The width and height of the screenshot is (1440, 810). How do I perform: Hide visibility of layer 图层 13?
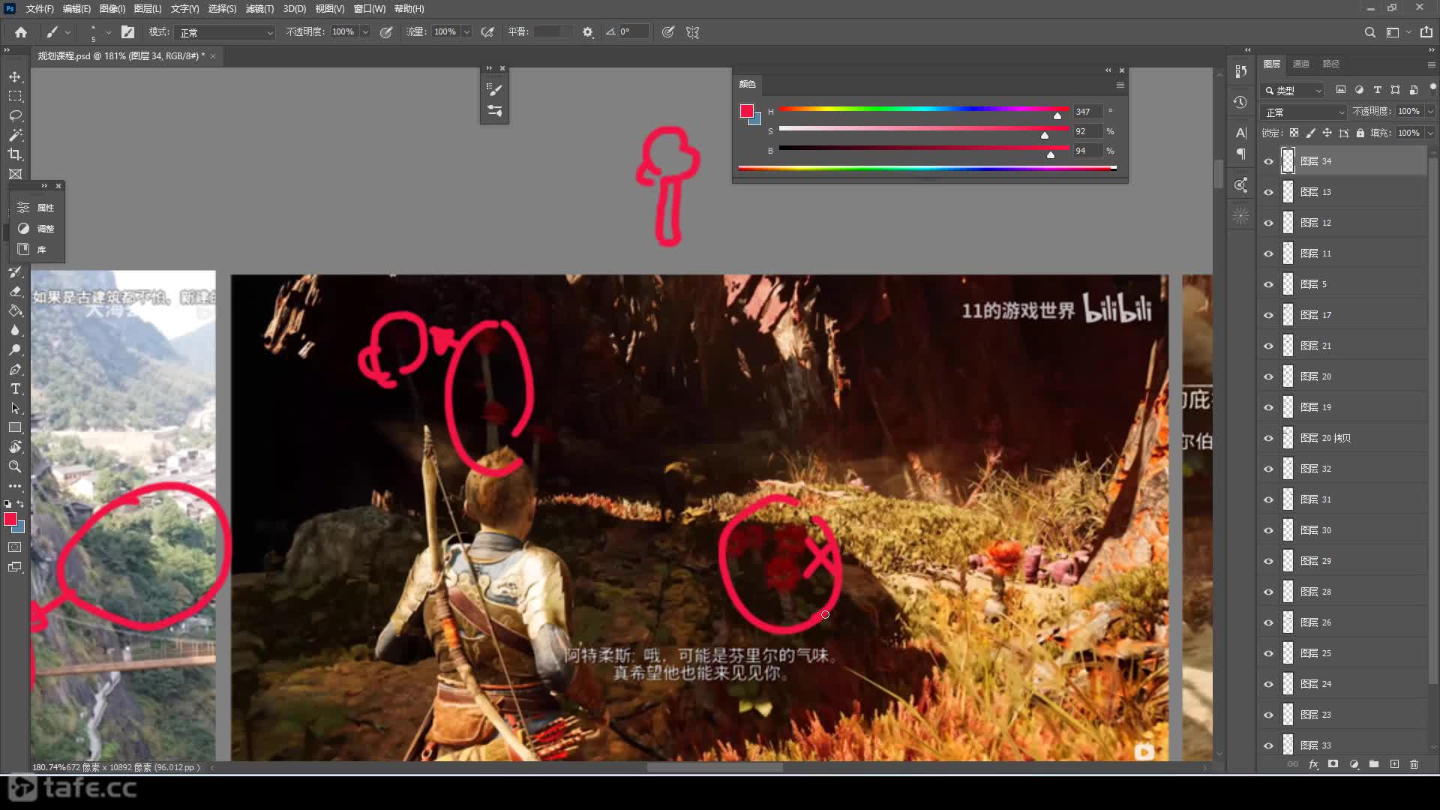click(x=1267, y=191)
